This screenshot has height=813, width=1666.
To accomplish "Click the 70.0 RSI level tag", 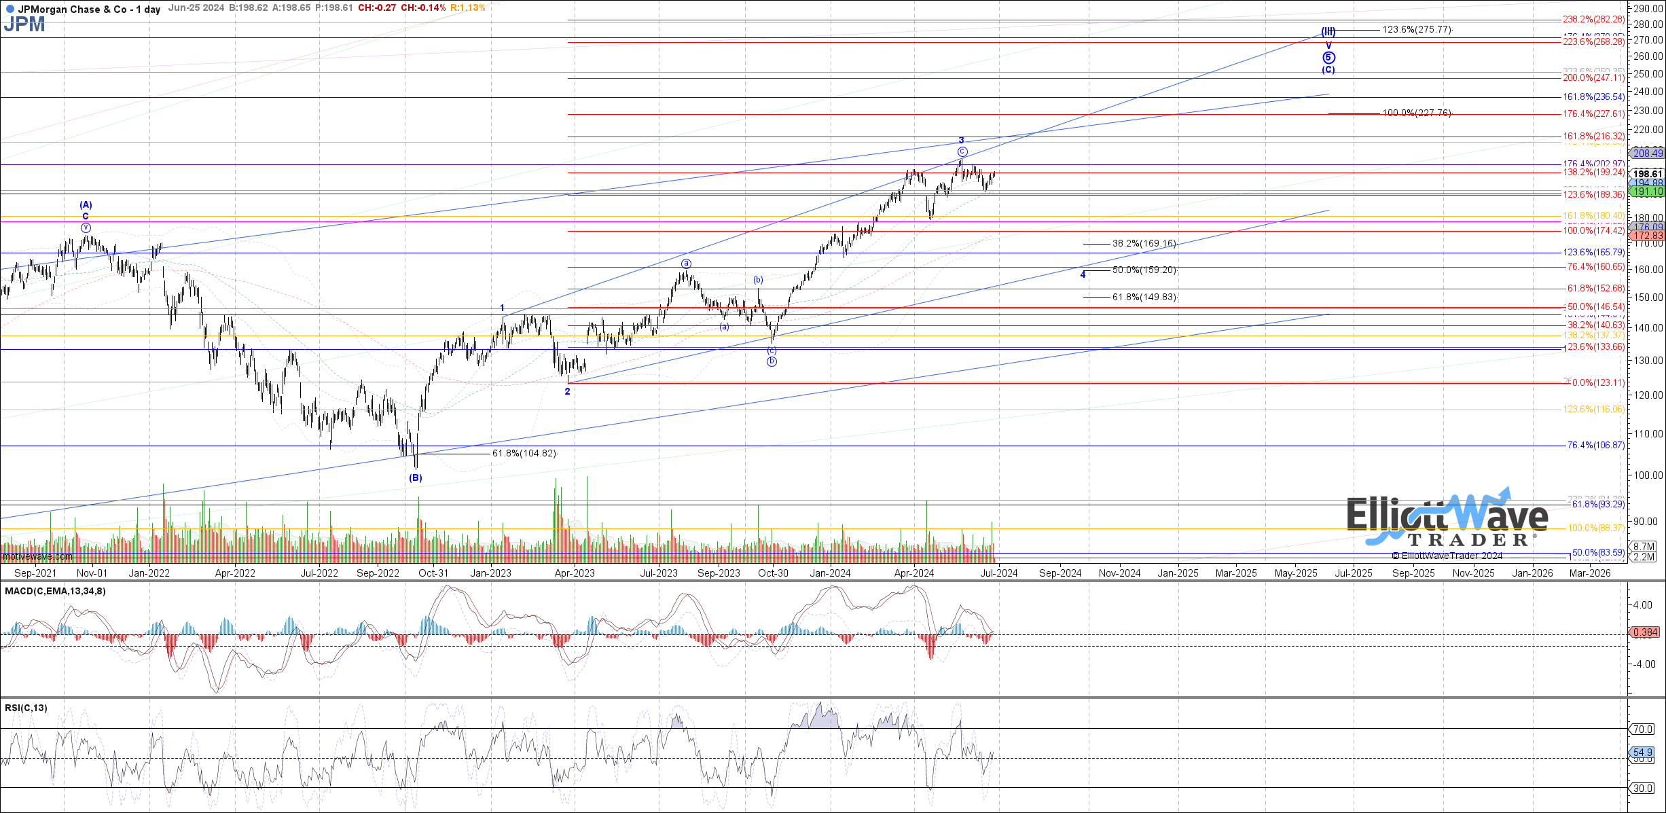I will tap(1641, 729).
